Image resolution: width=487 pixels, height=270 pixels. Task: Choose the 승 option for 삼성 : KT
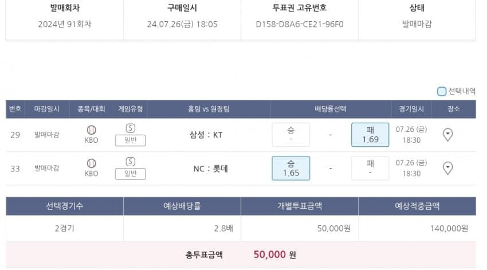click(291, 135)
